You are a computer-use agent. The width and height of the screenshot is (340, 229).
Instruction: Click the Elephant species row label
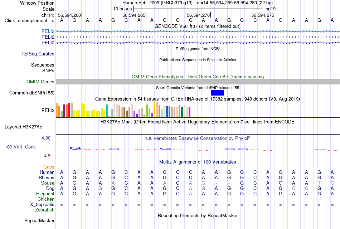(45, 194)
